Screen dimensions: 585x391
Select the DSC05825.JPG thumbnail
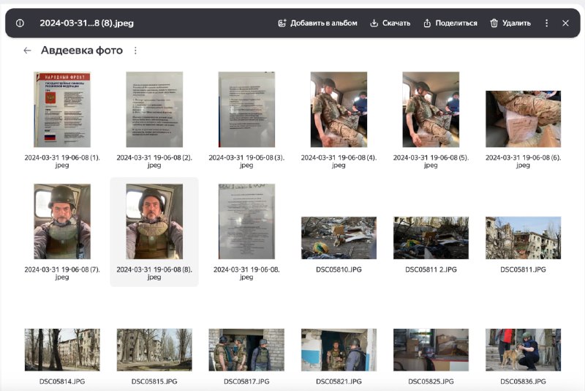coord(431,350)
